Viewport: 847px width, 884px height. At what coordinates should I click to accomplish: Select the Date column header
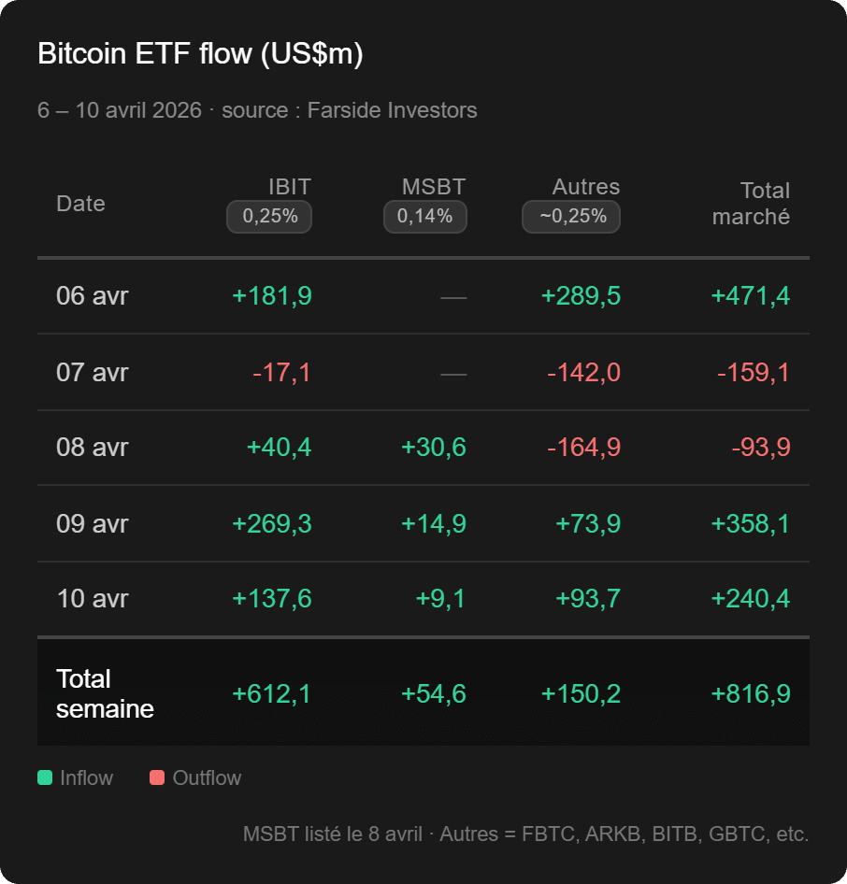[x=80, y=204]
